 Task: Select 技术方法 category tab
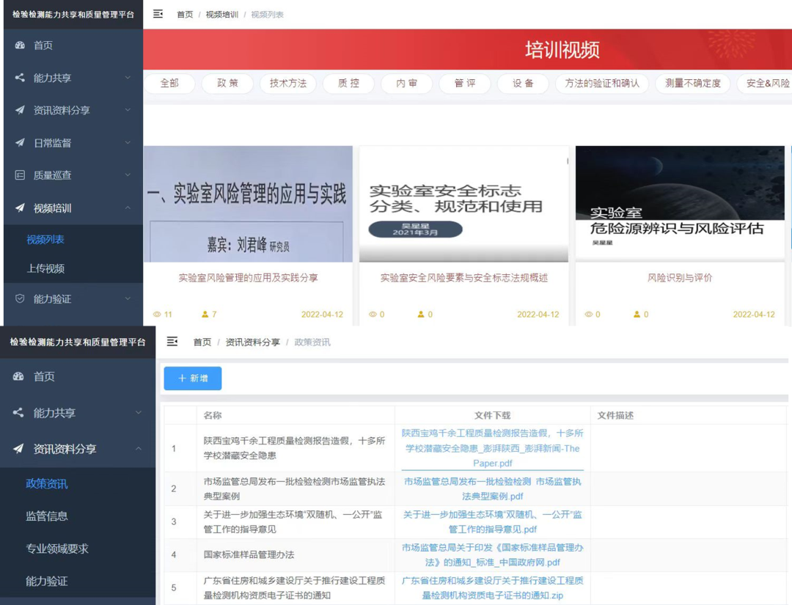point(288,84)
